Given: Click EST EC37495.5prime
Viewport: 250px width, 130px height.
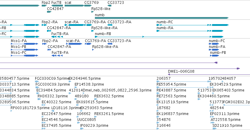Looking at the screenshot, I should point(43,129).
